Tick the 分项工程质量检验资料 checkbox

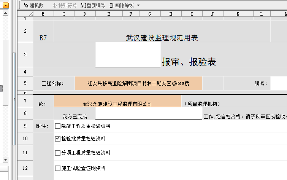tap(58, 153)
